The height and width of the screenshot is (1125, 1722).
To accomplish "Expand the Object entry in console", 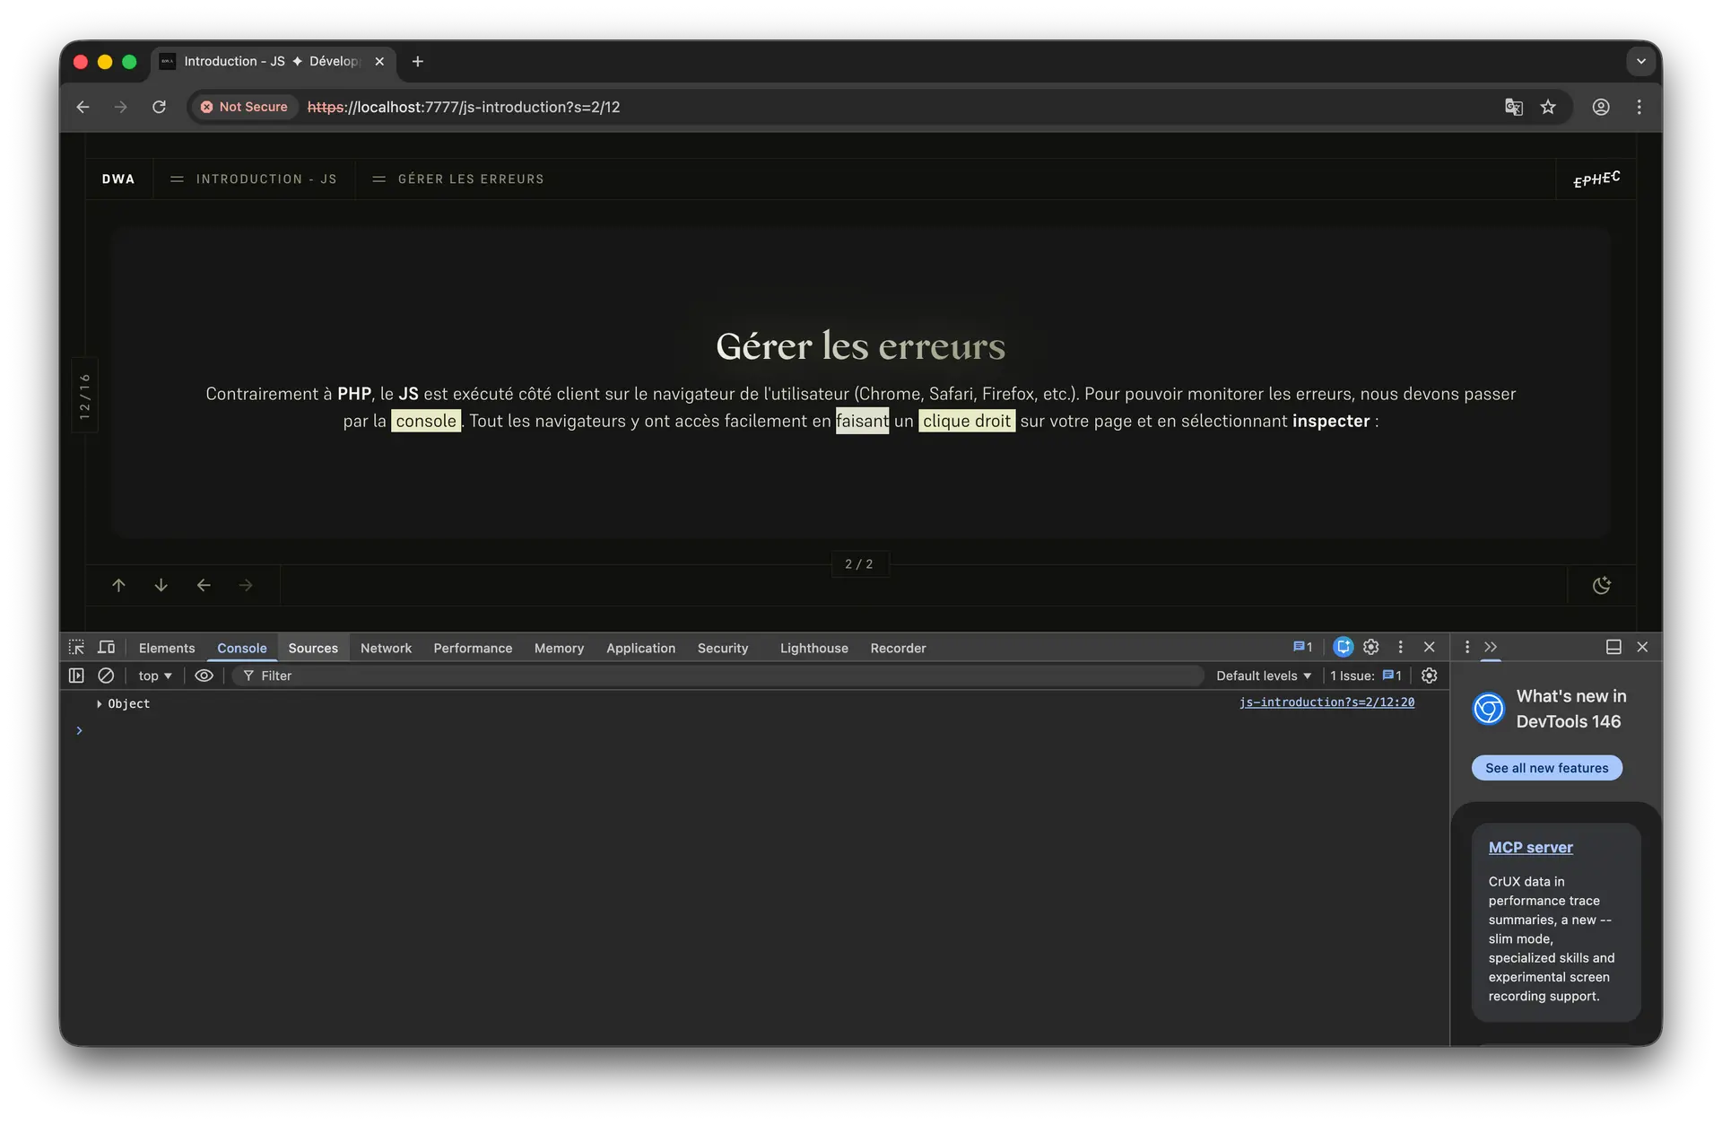I will (100, 704).
